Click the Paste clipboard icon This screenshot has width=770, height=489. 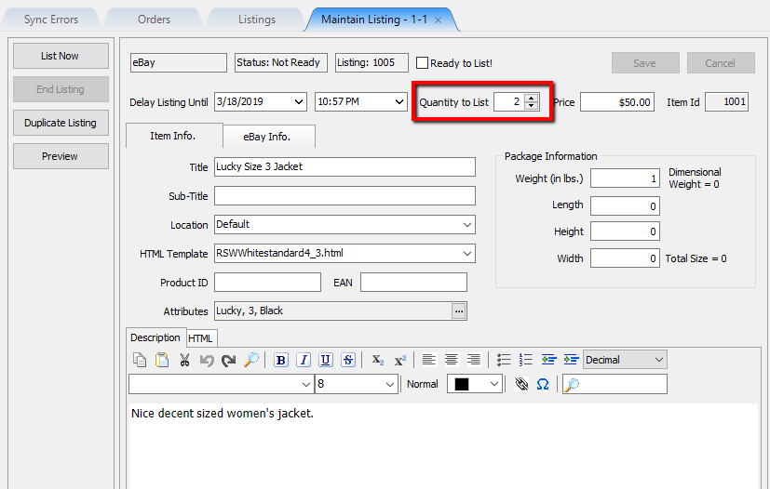[x=162, y=360]
